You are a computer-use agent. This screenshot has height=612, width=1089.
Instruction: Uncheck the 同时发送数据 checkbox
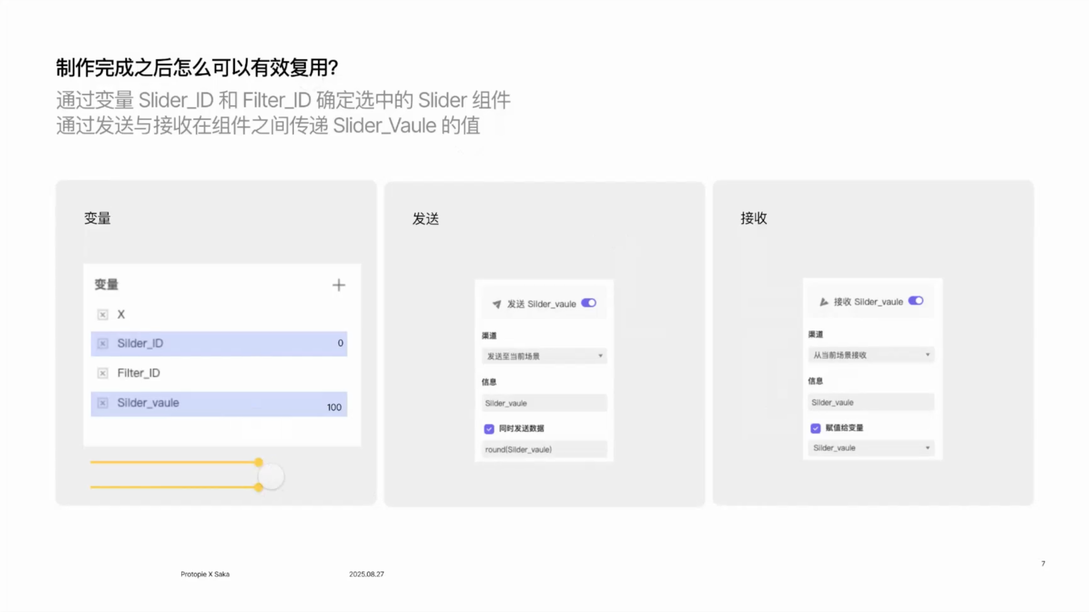coord(489,429)
